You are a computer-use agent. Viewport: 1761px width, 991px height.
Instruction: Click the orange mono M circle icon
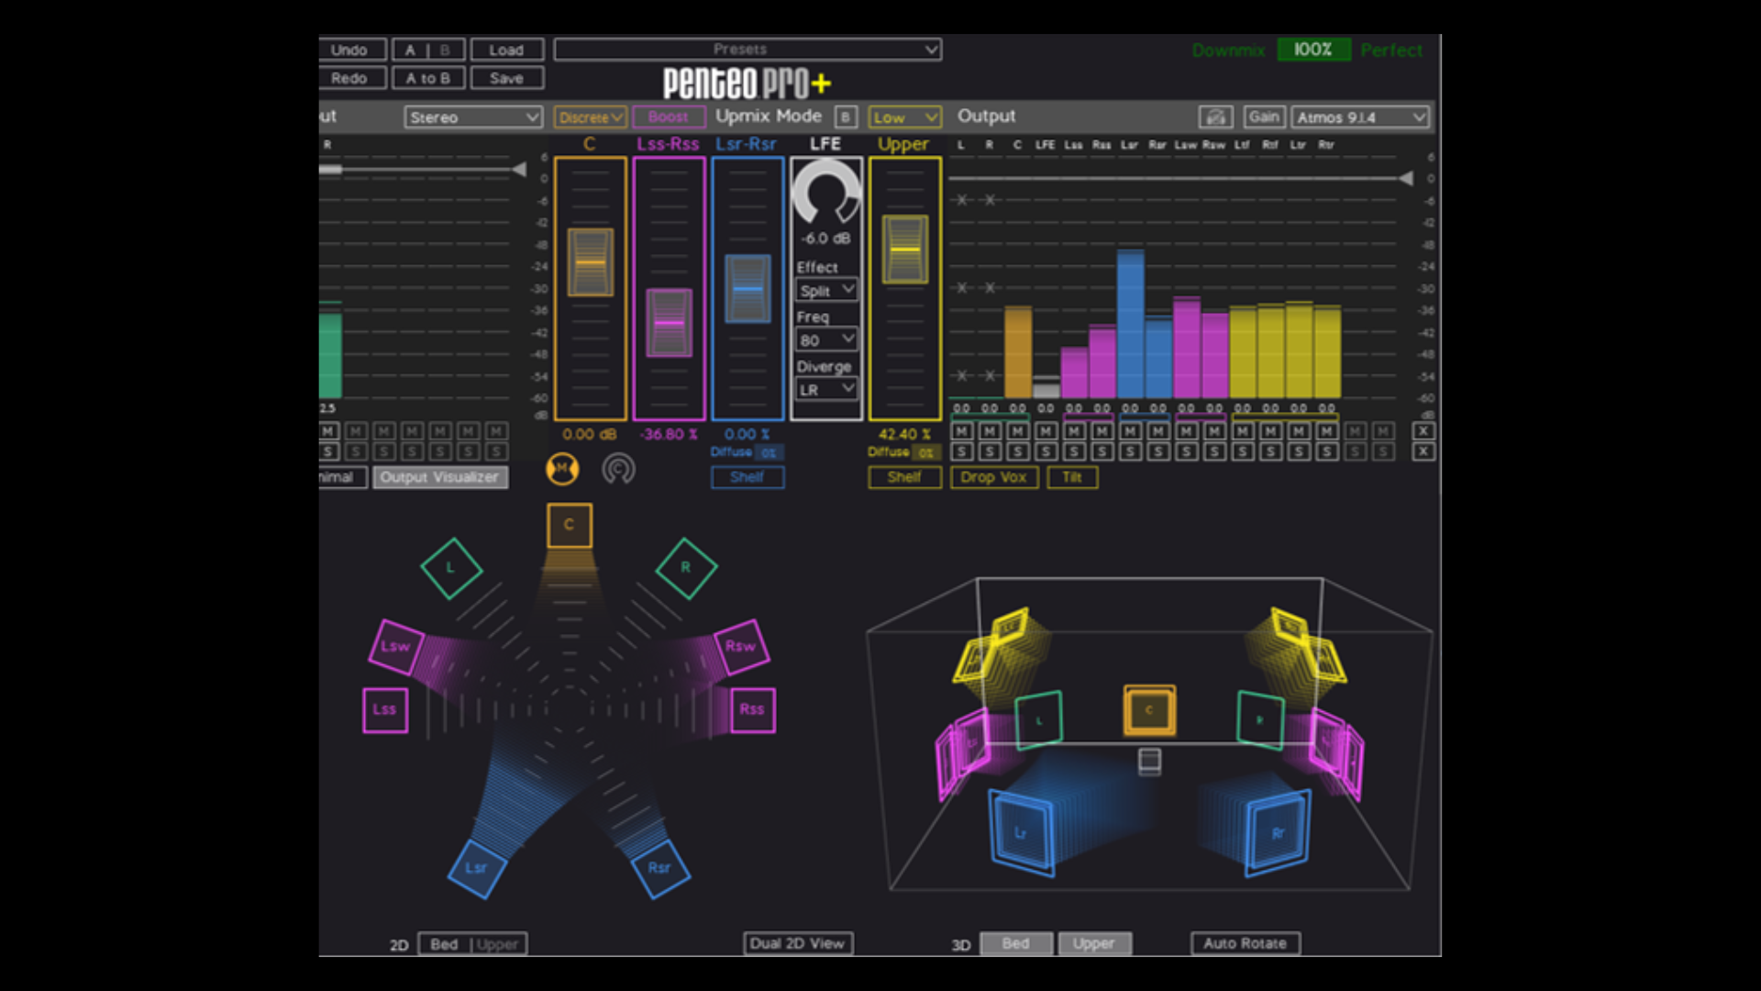562,470
